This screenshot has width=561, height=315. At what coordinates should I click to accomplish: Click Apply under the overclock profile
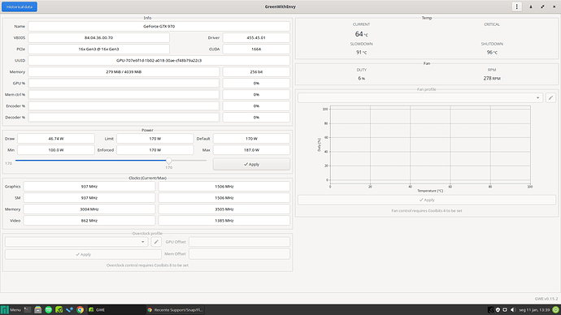point(83,254)
